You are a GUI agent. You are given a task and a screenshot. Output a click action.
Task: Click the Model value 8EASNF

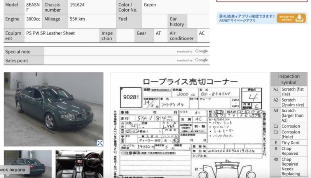point(33,7)
